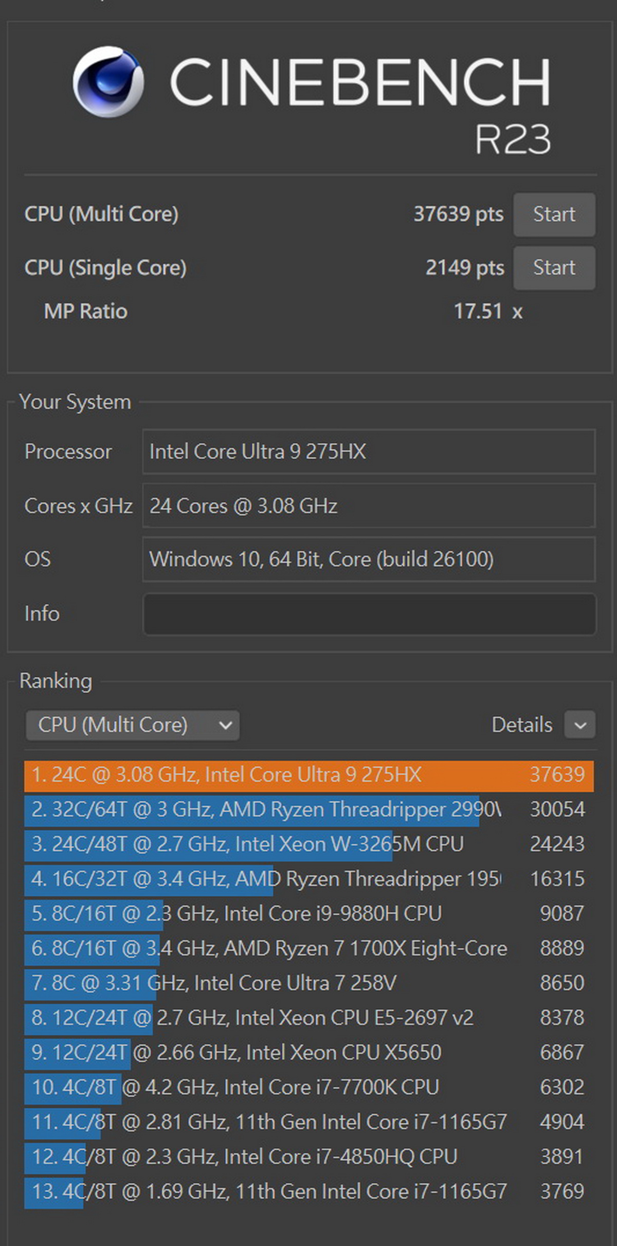
Task: Select the Intel Xeon X5650 ranking row
Action: click(308, 1053)
